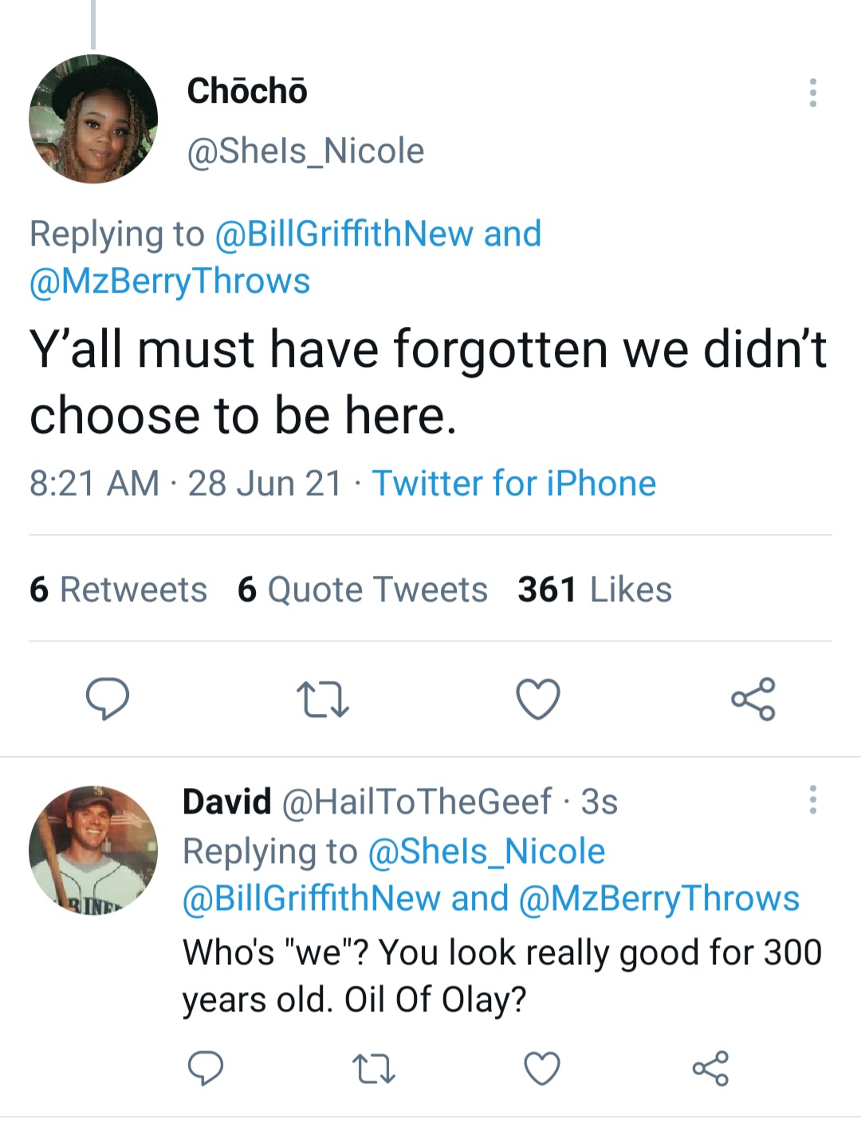Like Chōchō's tweet with the heart icon
The width and height of the screenshot is (861, 1123).
(x=538, y=699)
